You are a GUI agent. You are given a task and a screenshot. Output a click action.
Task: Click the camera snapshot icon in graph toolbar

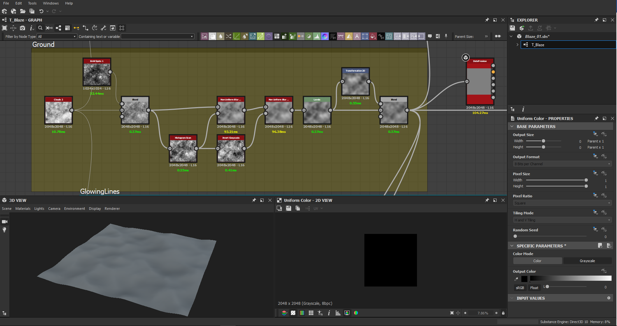(22, 28)
